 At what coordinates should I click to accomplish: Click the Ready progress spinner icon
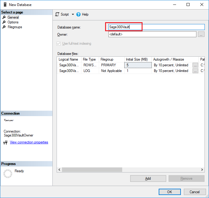[x=8, y=174]
